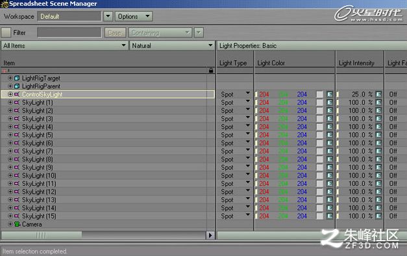This screenshot has height=256, width=407.
Task: Click the intensity envelope E button for SkyLight (8)
Action: pos(378,159)
